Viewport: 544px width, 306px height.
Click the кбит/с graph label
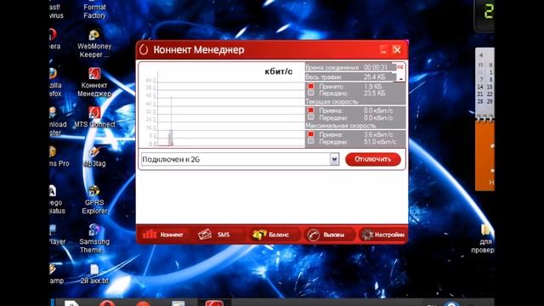coord(279,71)
